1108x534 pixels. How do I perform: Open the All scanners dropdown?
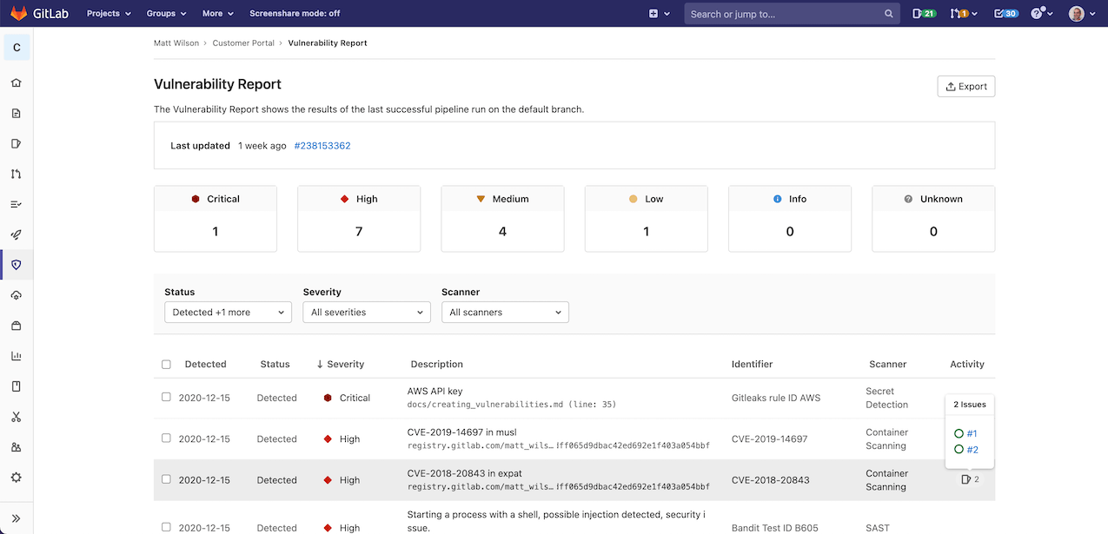[x=504, y=313]
